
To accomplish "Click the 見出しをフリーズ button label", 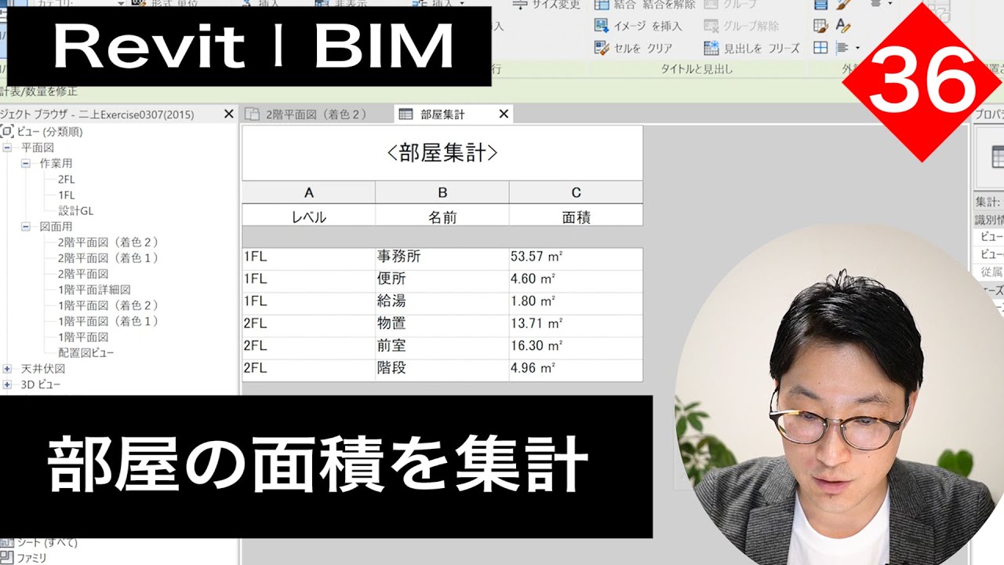I will [x=762, y=49].
